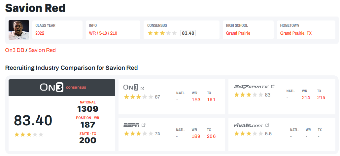
Task: Click Savion Red's player photo thumbnail
Action: pos(19,30)
